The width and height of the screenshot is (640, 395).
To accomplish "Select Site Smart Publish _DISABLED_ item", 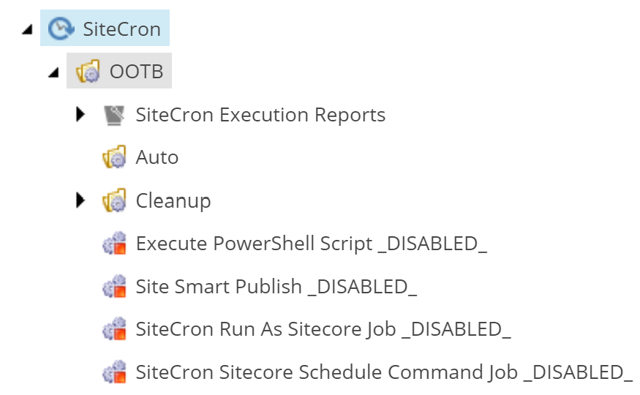I will pyautogui.click(x=276, y=287).
